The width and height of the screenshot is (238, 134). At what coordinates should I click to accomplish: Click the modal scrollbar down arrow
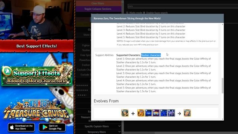[x=222, y=119]
